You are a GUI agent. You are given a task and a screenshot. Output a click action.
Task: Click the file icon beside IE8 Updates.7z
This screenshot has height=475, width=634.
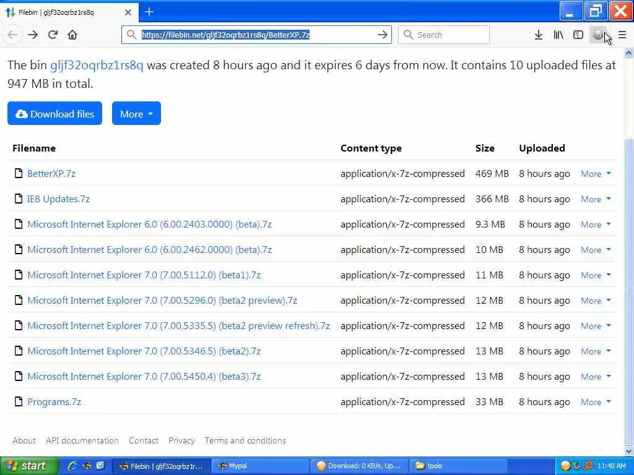pos(18,199)
